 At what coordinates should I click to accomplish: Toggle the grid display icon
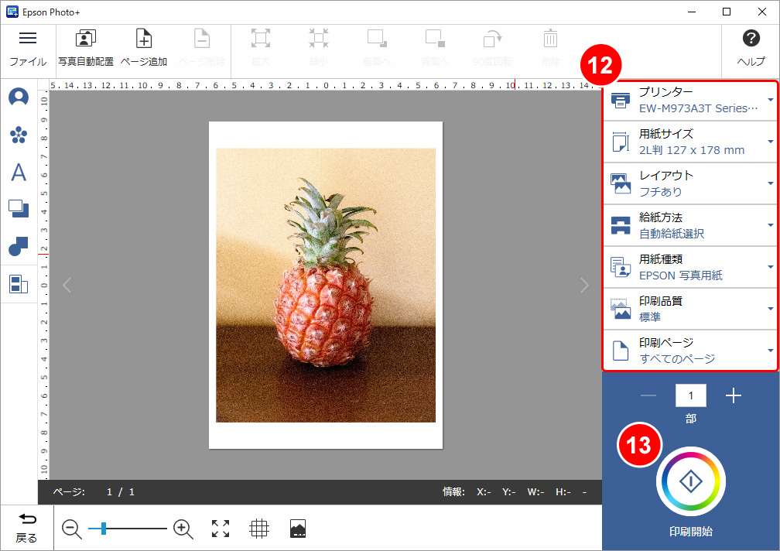(259, 529)
